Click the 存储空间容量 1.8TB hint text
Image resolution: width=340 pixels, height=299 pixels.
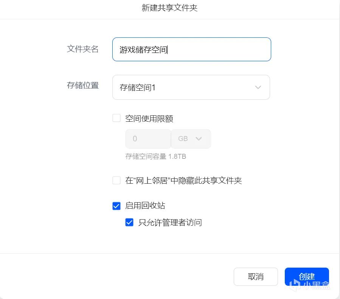[155, 156]
